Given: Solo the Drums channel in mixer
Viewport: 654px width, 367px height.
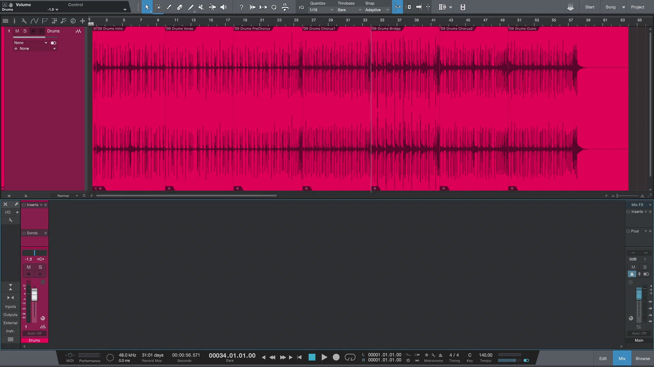Looking at the screenshot, I should pos(40,267).
